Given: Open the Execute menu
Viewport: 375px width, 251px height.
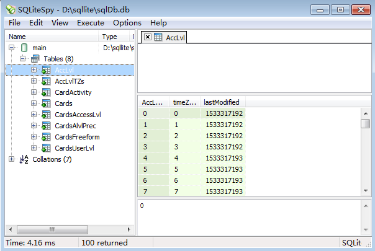Looking at the screenshot, I should [x=91, y=23].
